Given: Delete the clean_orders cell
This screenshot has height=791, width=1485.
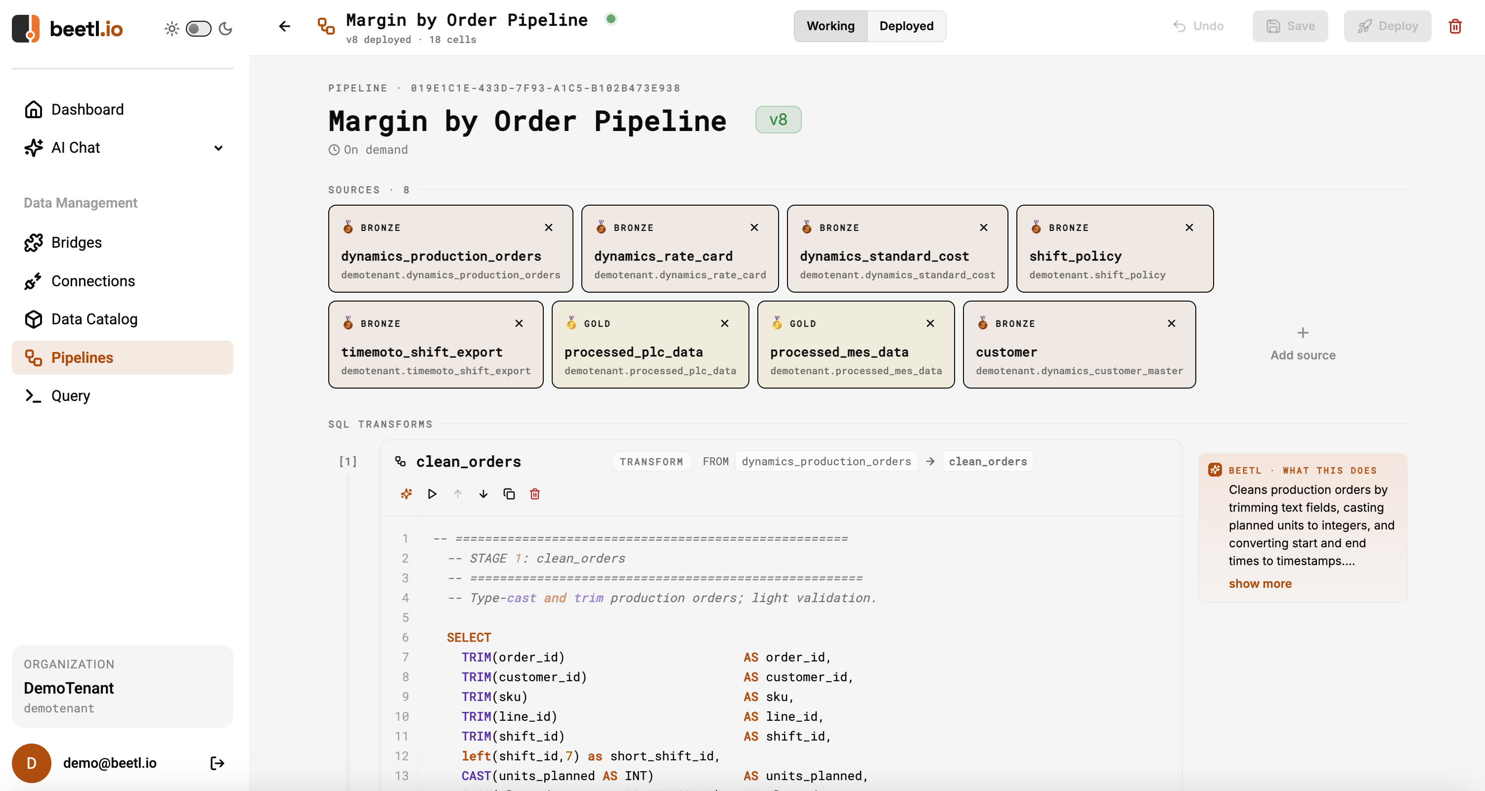Looking at the screenshot, I should [535, 494].
